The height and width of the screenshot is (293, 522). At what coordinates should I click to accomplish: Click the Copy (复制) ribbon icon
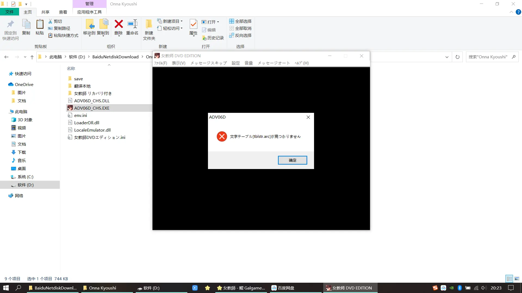coord(26,27)
